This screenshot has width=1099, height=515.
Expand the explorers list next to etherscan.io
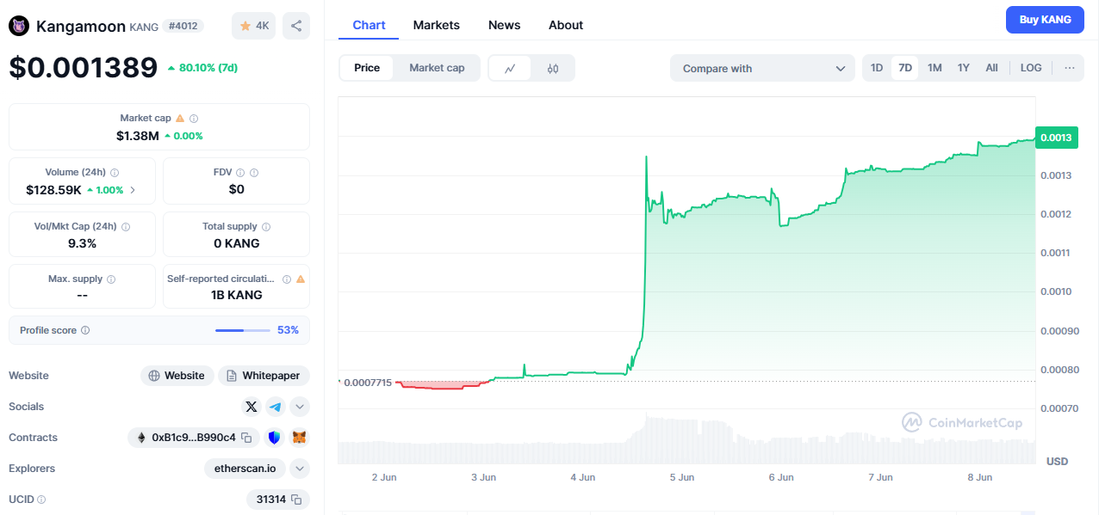pos(300,469)
